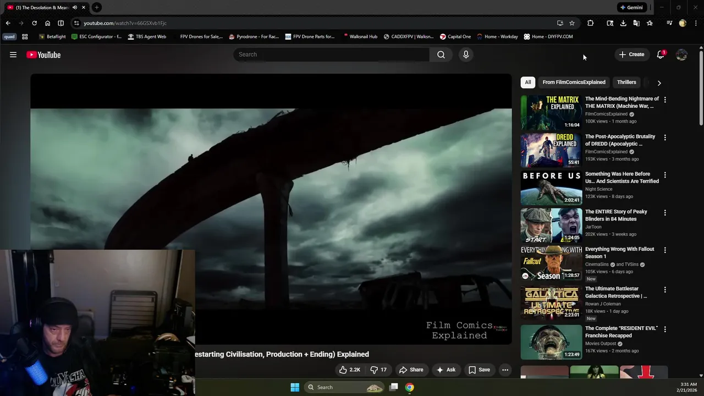Open the YouTube account avatar menu
The image size is (704, 396).
pyautogui.click(x=681, y=54)
